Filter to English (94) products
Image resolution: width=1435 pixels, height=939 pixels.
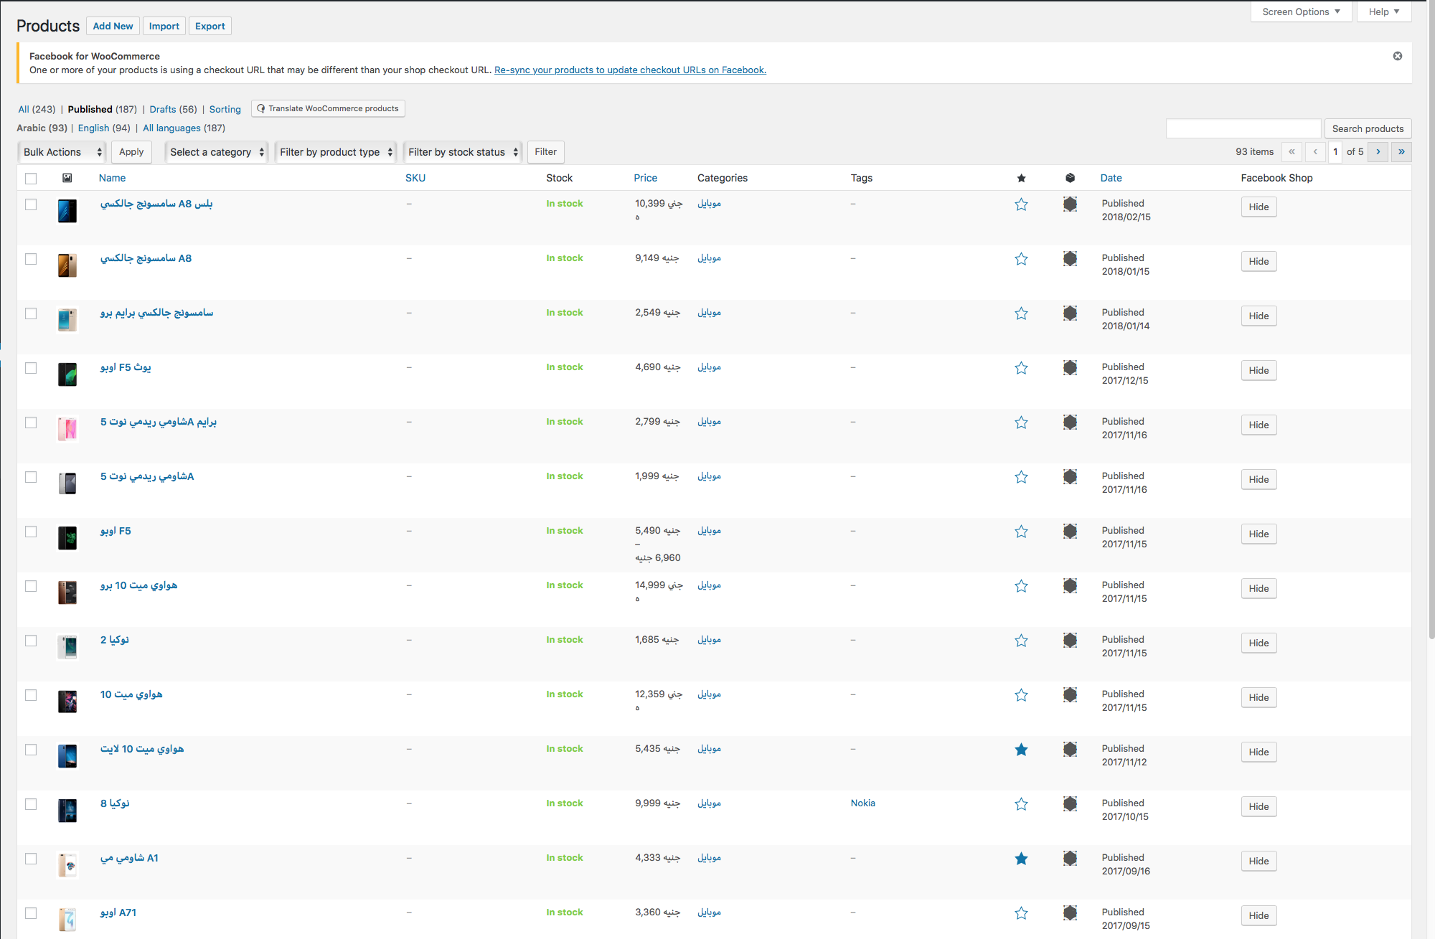pyautogui.click(x=104, y=128)
